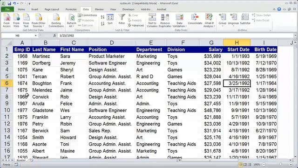This screenshot has height=168, width=298.
Task: Open the File tab
Action: 7,9
